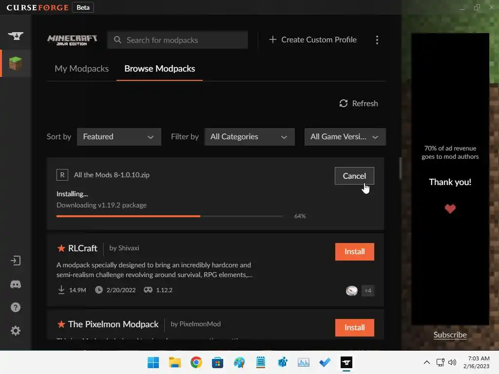Click the R release badge icon
The width and height of the screenshot is (499, 374).
(62, 175)
